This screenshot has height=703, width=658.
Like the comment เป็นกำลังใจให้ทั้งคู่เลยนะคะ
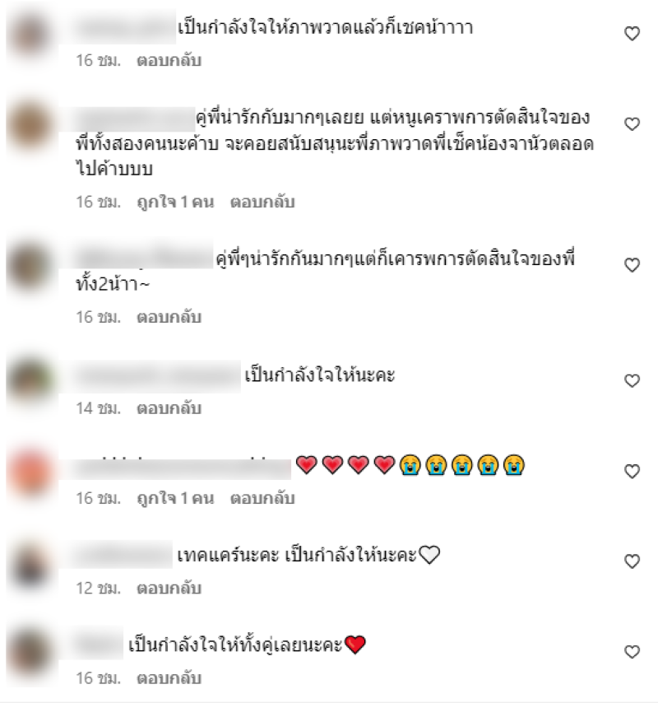point(632,651)
